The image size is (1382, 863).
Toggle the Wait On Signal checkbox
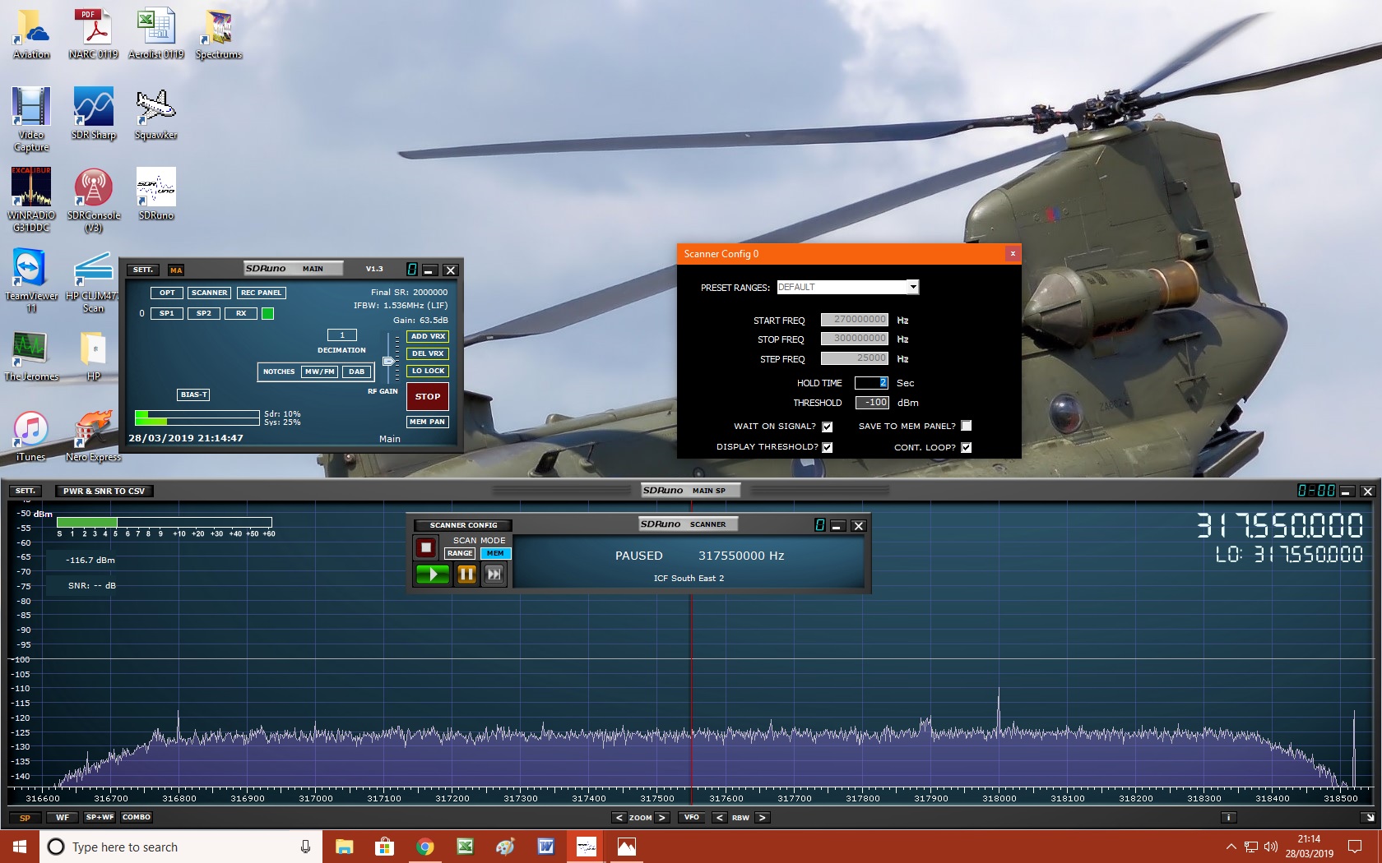click(x=828, y=427)
